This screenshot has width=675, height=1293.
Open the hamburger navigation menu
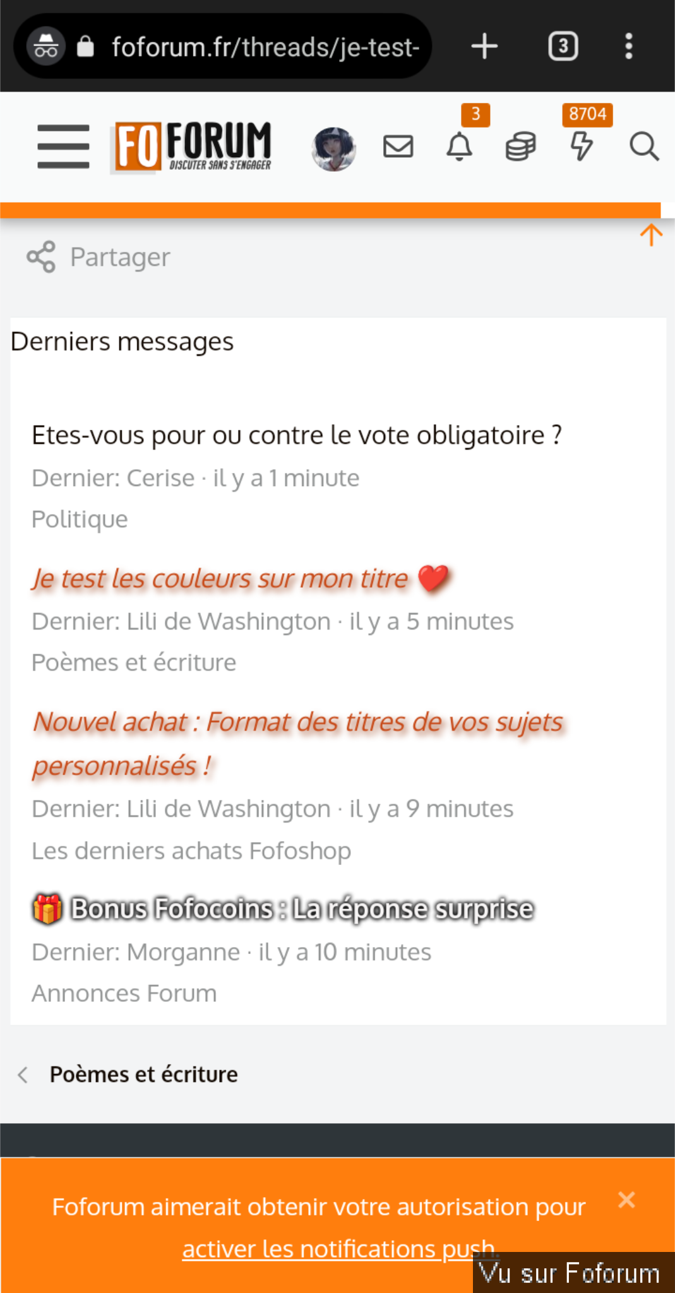(x=63, y=146)
